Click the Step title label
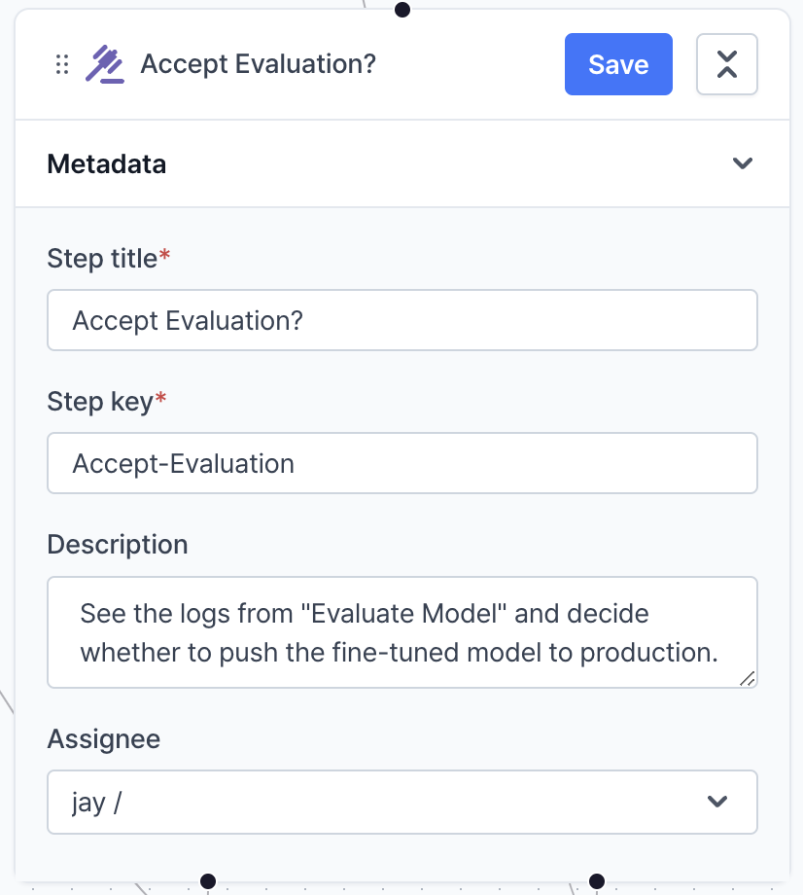Screen dimensions: 803x895 click(102, 258)
